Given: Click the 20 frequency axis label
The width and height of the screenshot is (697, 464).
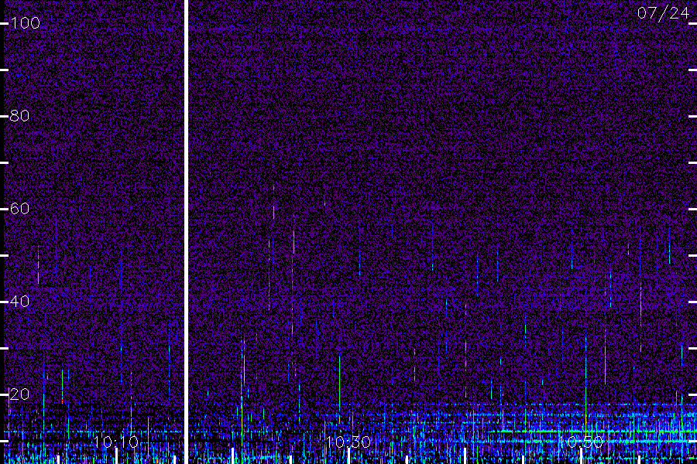Looking at the screenshot, I should tap(19, 394).
